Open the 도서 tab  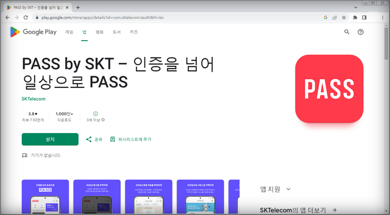coord(116,32)
